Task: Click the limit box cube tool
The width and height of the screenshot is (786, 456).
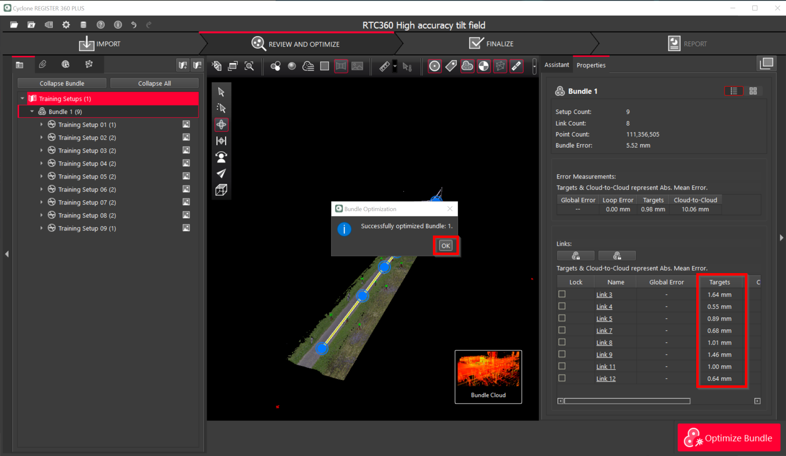Action: click(221, 190)
